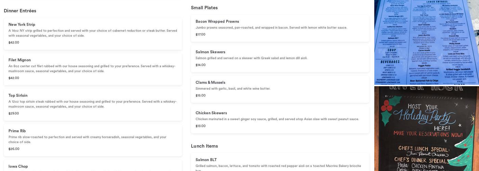
Task: Open the Holiday Party chalkboard photo
Action: 426,129
